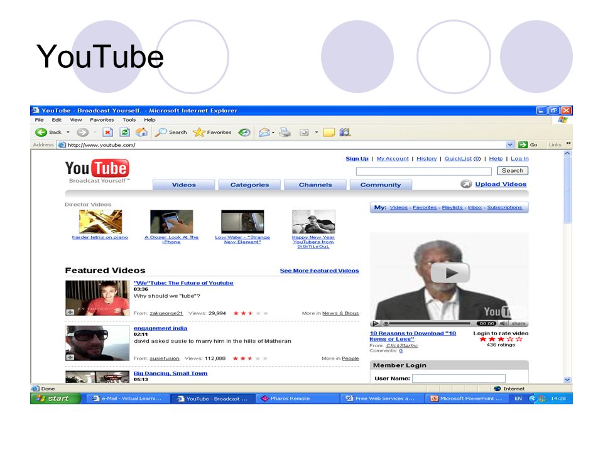Image resolution: width=603 pixels, height=452 pixels.
Task: Click the YouTube Broadcast Yourself logo
Action: pyautogui.click(x=97, y=171)
